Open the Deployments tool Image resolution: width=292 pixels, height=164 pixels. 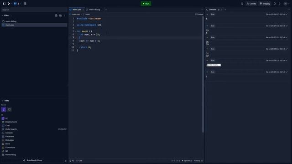tap(11, 122)
